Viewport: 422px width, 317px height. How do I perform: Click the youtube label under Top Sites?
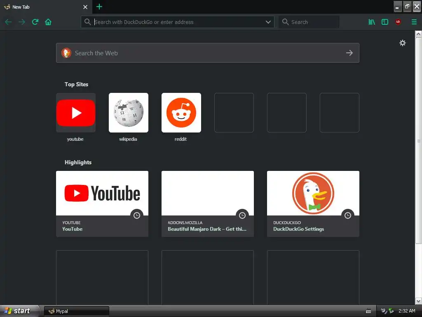pyautogui.click(x=75, y=139)
